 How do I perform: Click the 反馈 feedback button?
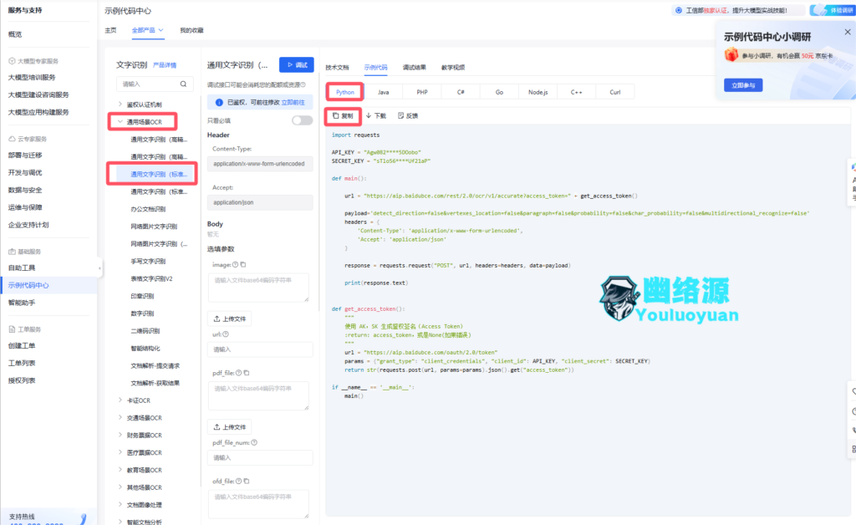(408, 115)
